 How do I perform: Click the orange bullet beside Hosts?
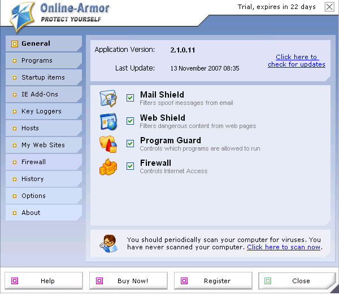click(x=15, y=129)
